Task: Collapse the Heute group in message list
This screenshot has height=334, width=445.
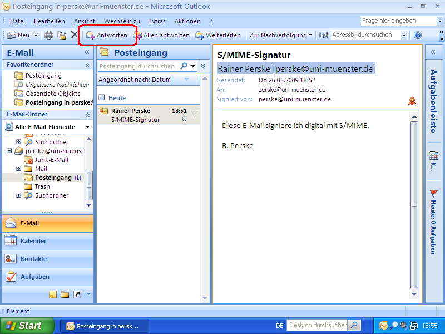Action: (102, 98)
